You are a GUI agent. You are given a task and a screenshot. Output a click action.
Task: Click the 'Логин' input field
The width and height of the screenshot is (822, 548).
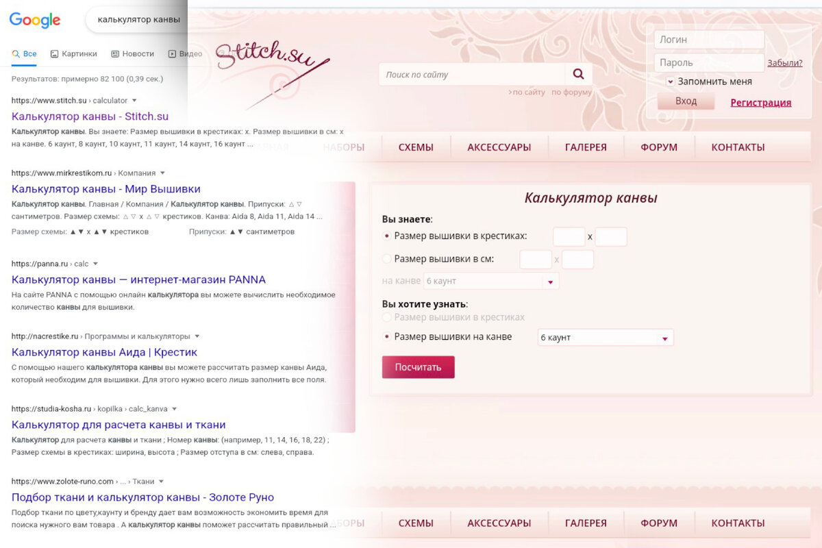coord(709,40)
